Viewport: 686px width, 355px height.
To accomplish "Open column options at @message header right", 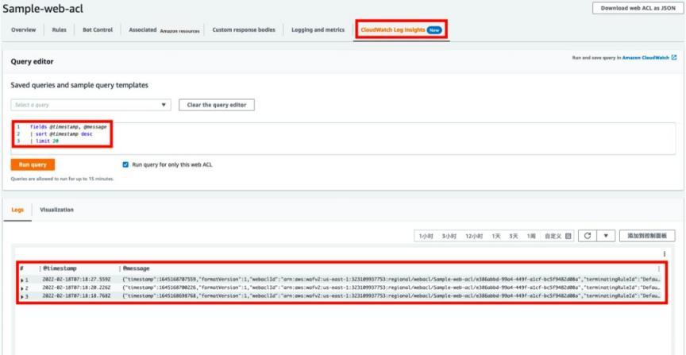I will tap(659, 268).
